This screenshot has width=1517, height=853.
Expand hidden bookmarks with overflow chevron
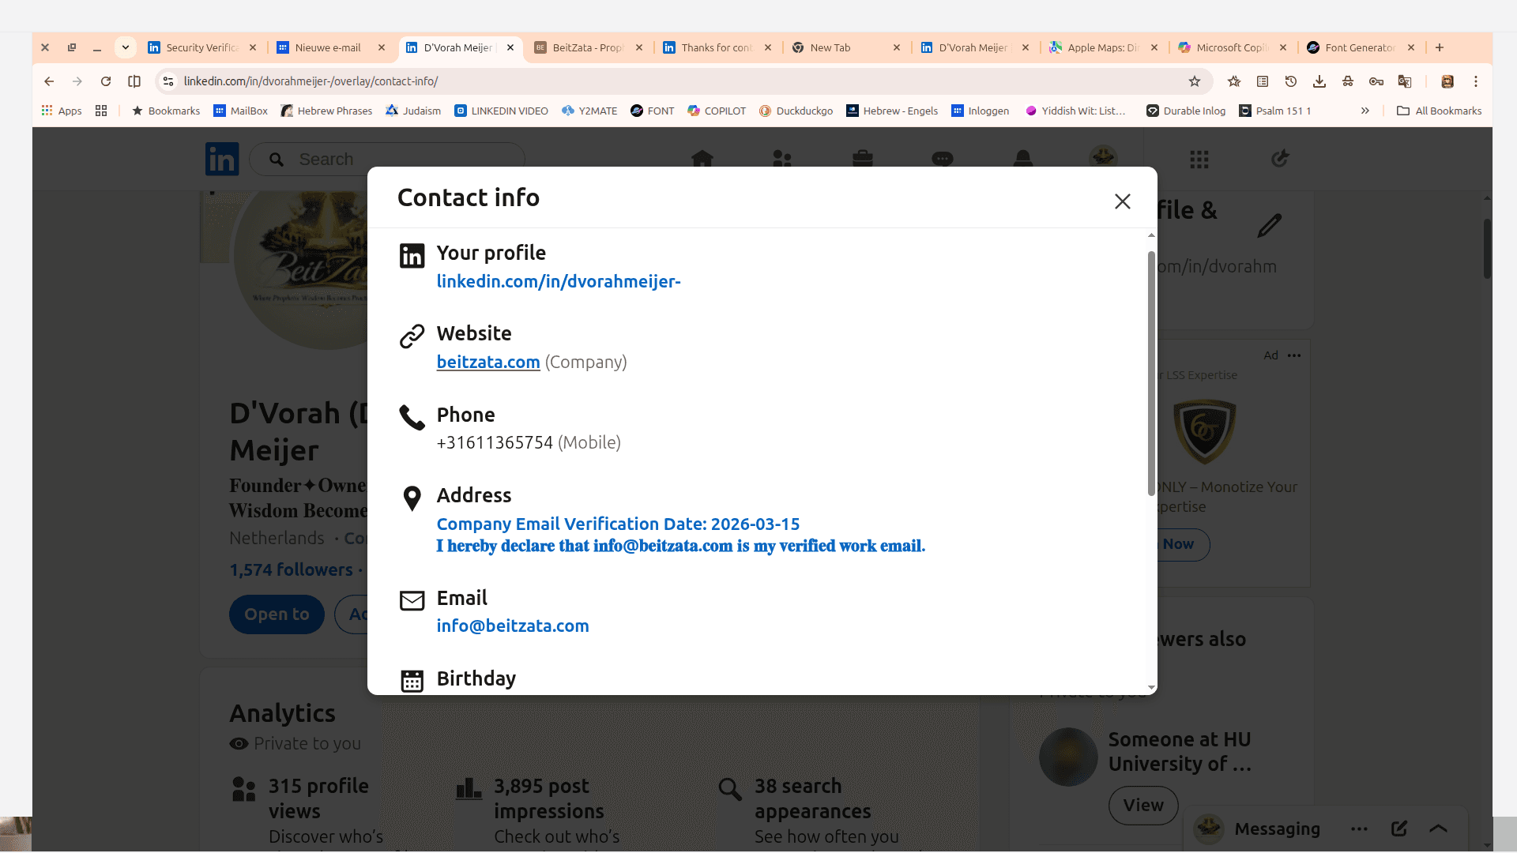tap(1365, 111)
